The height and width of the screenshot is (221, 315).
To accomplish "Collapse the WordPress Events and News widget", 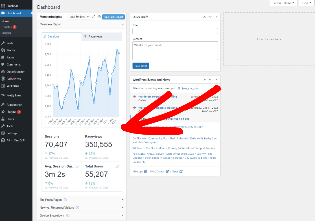I will 216,80.
